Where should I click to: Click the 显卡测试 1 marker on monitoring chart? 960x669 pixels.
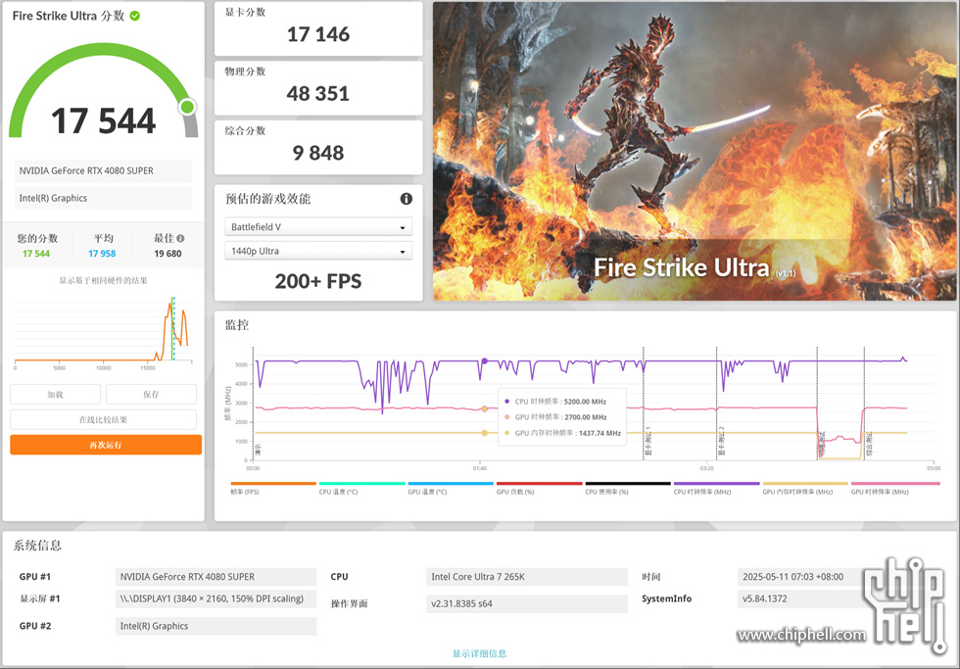648,442
